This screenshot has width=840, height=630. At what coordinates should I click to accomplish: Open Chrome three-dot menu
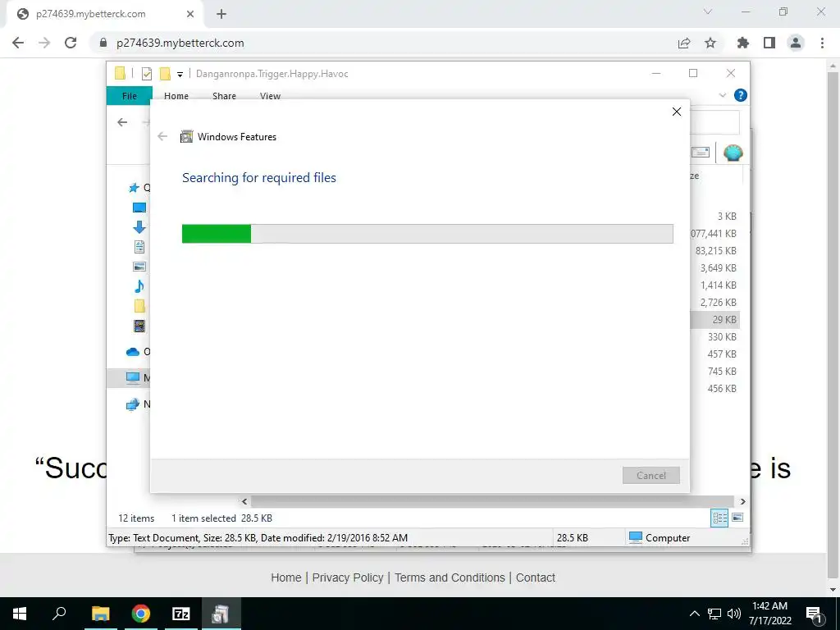click(822, 43)
